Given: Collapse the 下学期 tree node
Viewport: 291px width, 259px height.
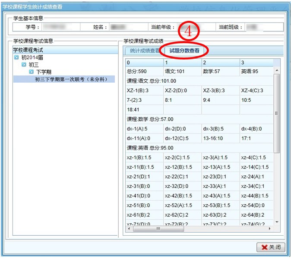Looking at the screenshot, I should click(x=31, y=72).
